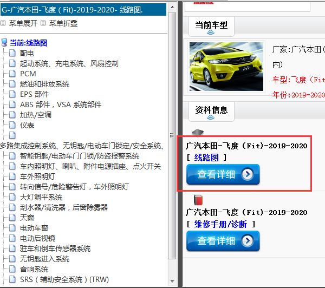Screen dimensions: 325x288
Task: Click the 仪表 document icon
Action: point(12,125)
